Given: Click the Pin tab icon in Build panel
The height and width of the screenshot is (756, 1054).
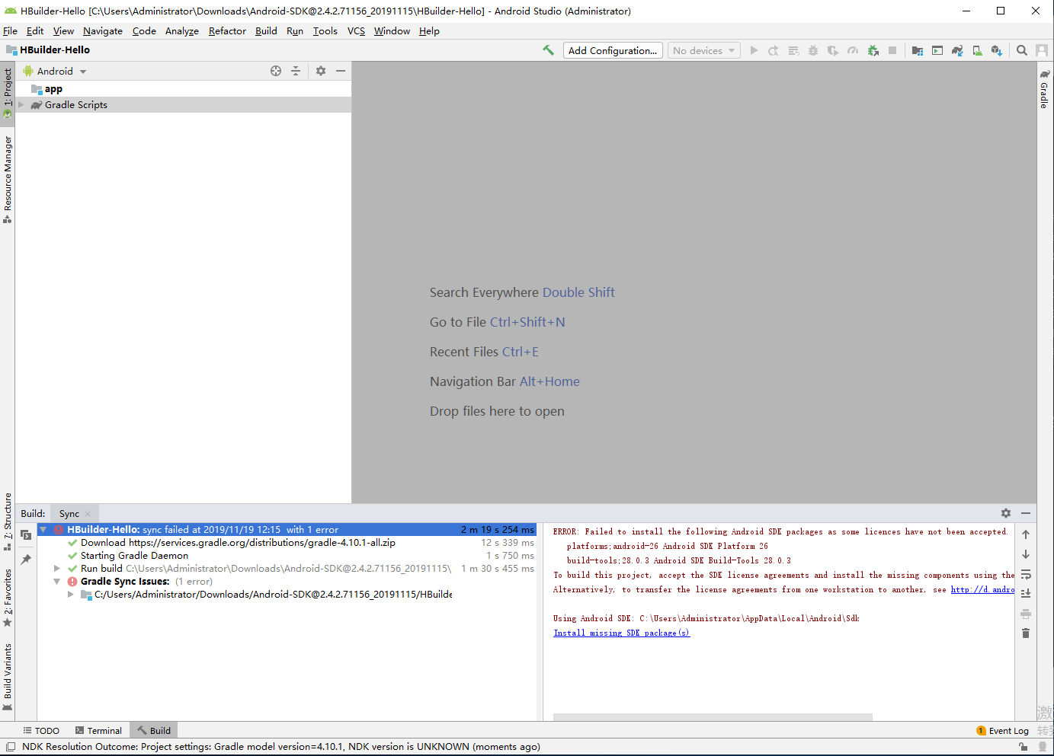Looking at the screenshot, I should pos(26,560).
